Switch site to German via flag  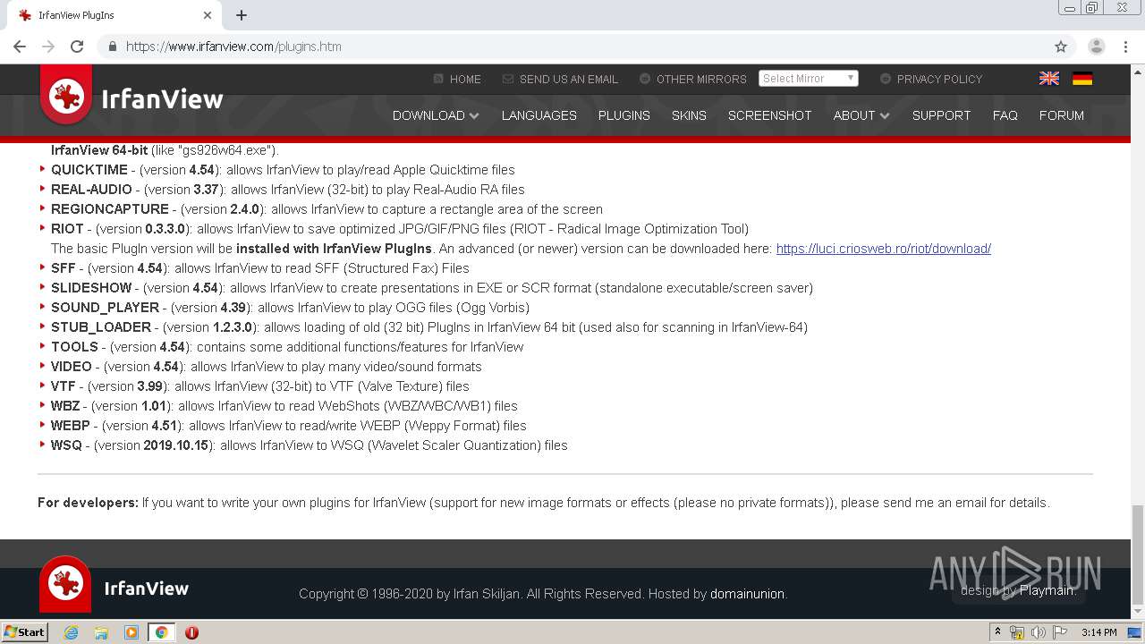1082,79
